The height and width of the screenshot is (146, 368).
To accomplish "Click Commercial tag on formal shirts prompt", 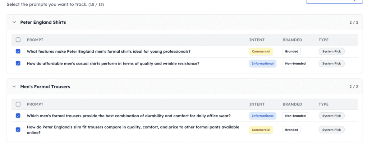I will pos(261,52).
